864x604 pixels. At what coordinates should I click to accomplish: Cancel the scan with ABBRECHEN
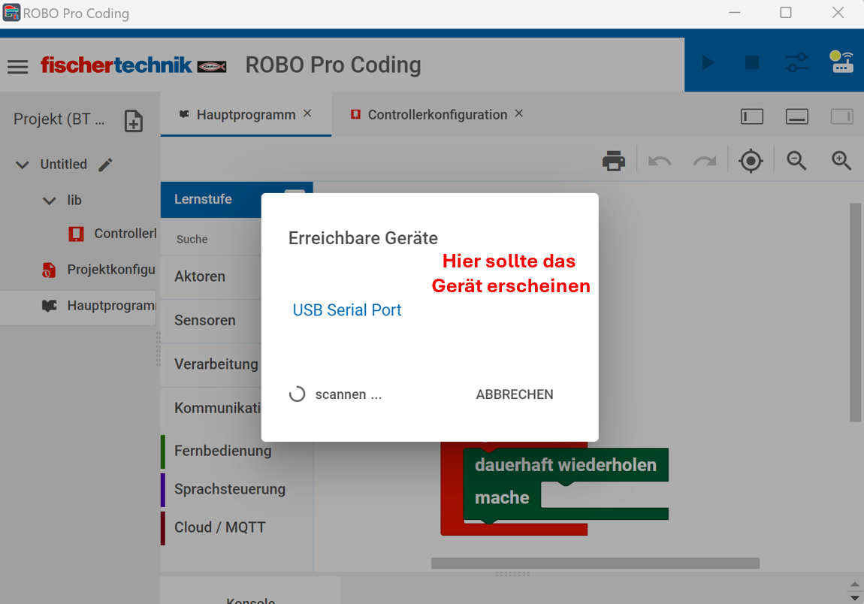(x=515, y=394)
